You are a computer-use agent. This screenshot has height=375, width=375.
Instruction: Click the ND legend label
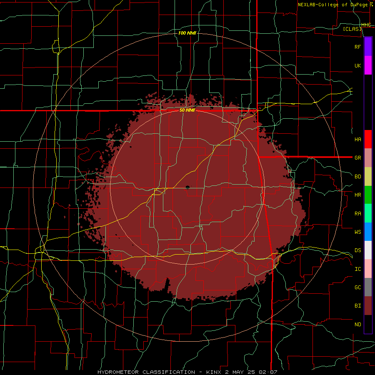click(x=358, y=325)
